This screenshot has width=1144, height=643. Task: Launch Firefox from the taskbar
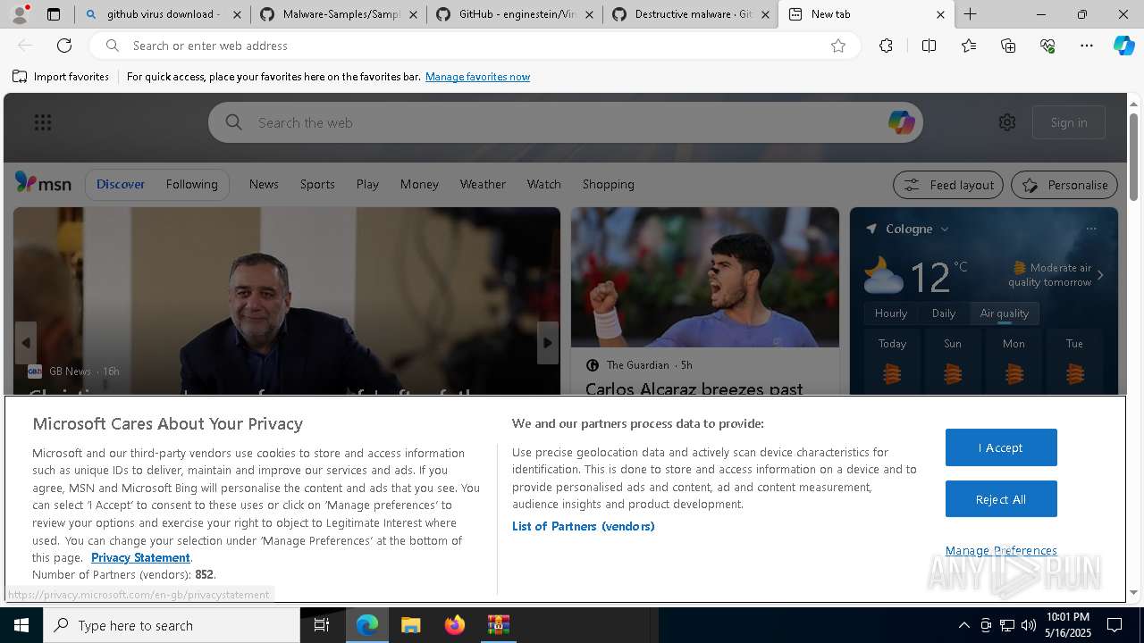(454, 625)
